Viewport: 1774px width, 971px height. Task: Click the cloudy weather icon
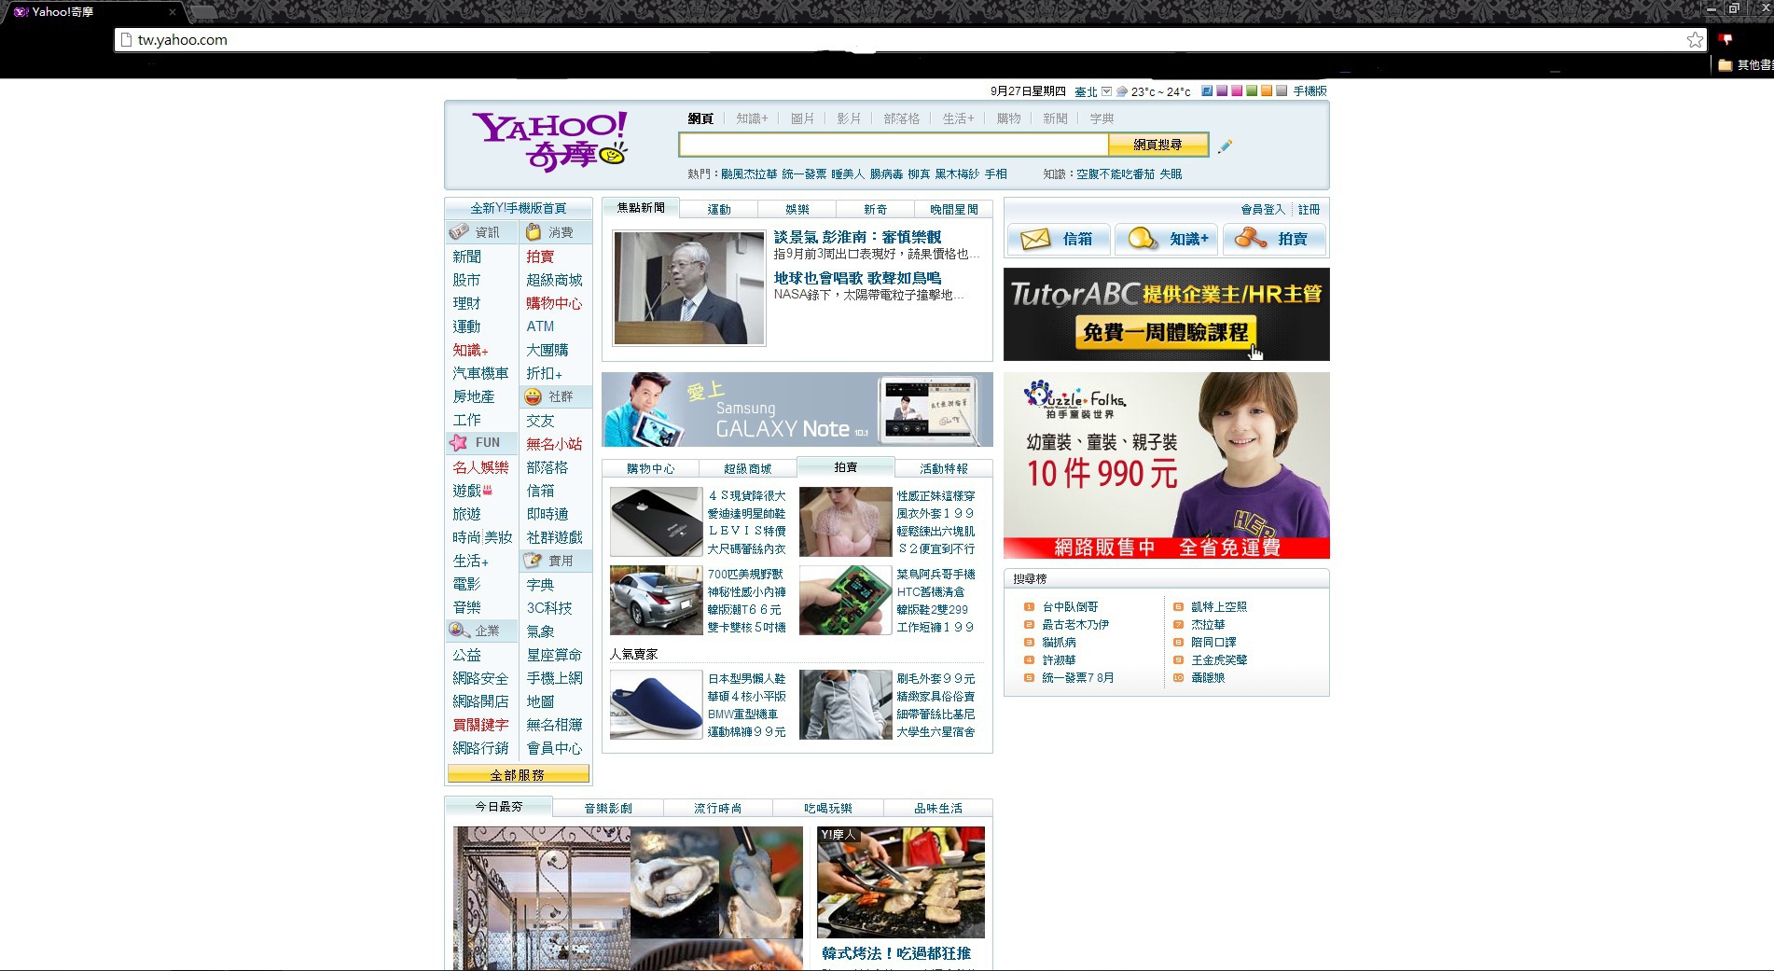coord(1121,91)
